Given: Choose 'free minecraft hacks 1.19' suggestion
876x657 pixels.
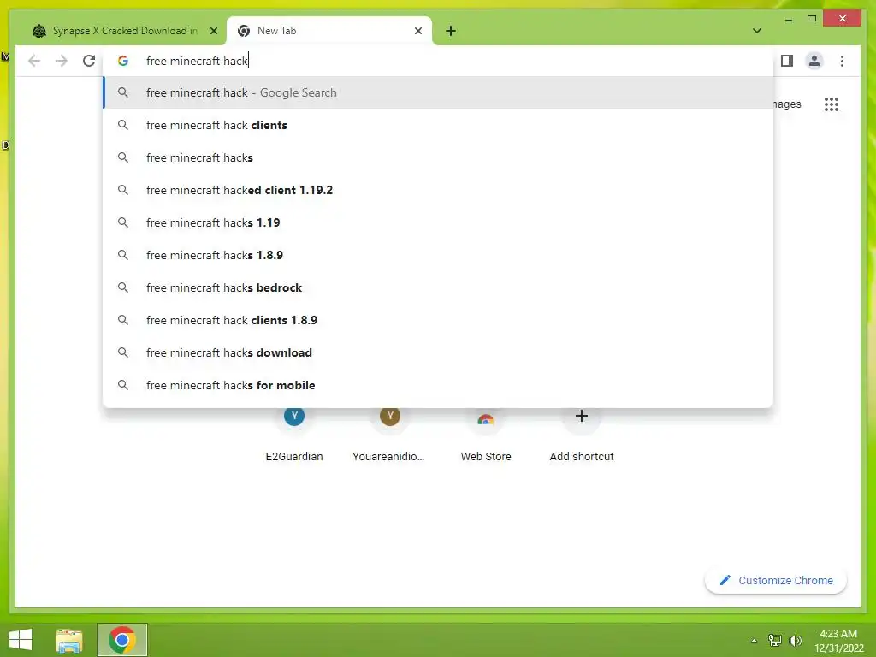Looking at the screenshot, I should click(x=439, y=222).
